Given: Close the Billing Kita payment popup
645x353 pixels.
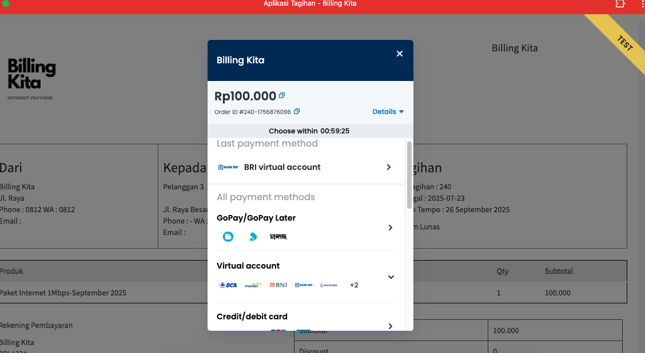Looking at the screenshot, I should pyautogui.click(x=400, y=54).
